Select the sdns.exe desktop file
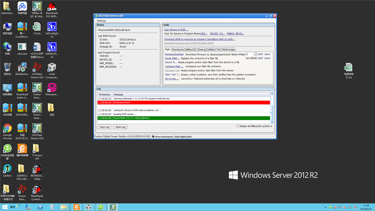 22,49
